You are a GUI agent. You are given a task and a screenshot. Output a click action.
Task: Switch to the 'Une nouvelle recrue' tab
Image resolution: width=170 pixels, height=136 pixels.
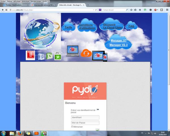pyautogui.click(x=44, y=5)
